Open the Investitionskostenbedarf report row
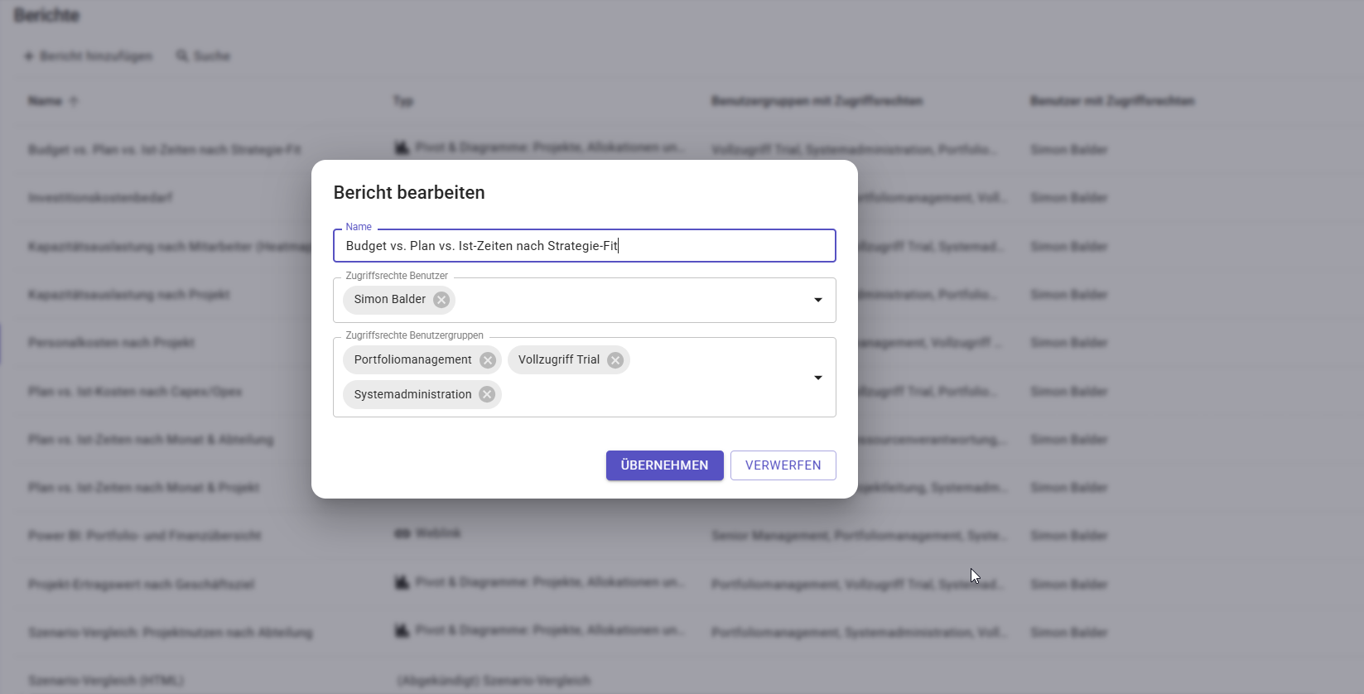Viewport: 1364px width, 694px height. tap(100, 198)
